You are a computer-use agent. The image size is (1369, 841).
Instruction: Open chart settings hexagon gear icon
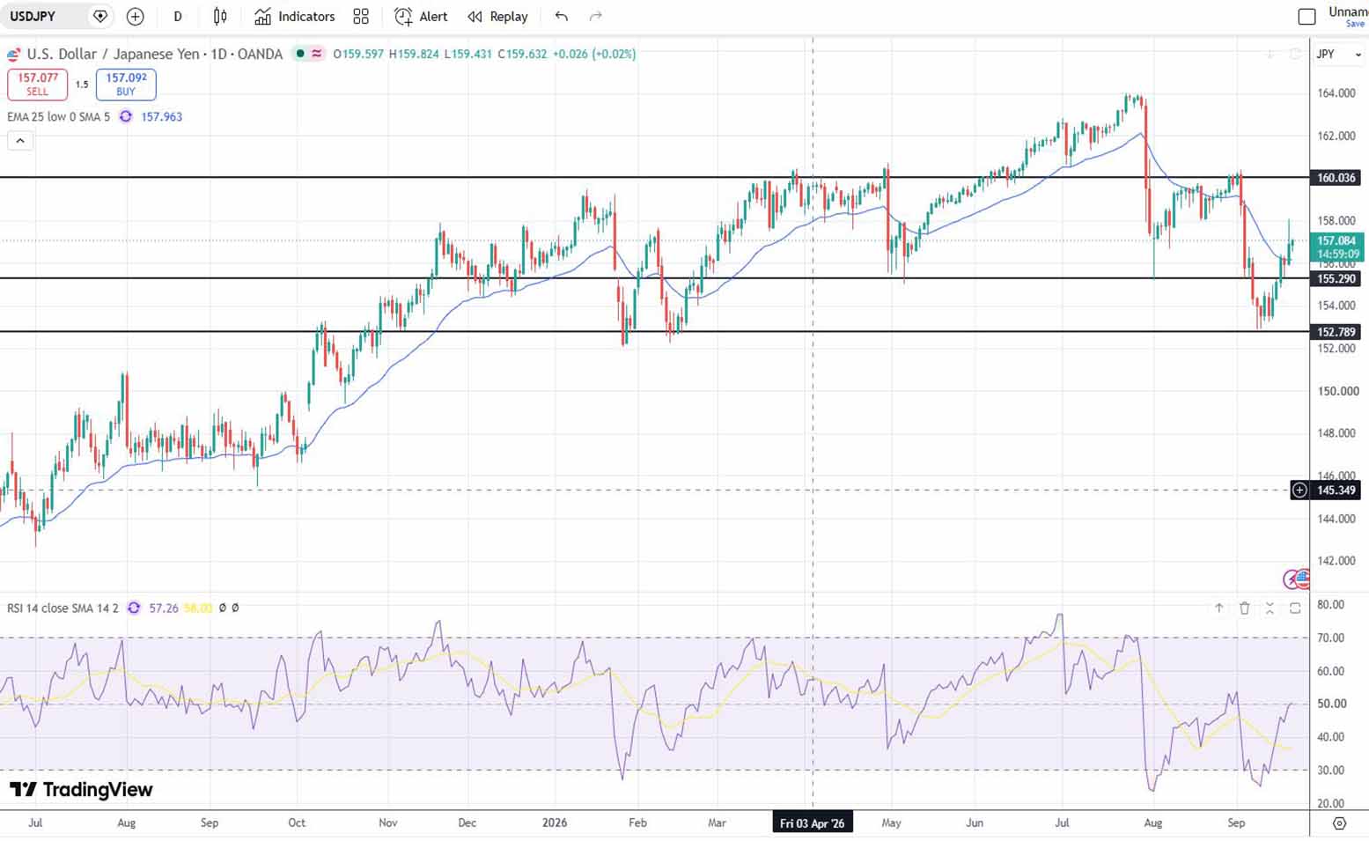tap(1339, 823)
